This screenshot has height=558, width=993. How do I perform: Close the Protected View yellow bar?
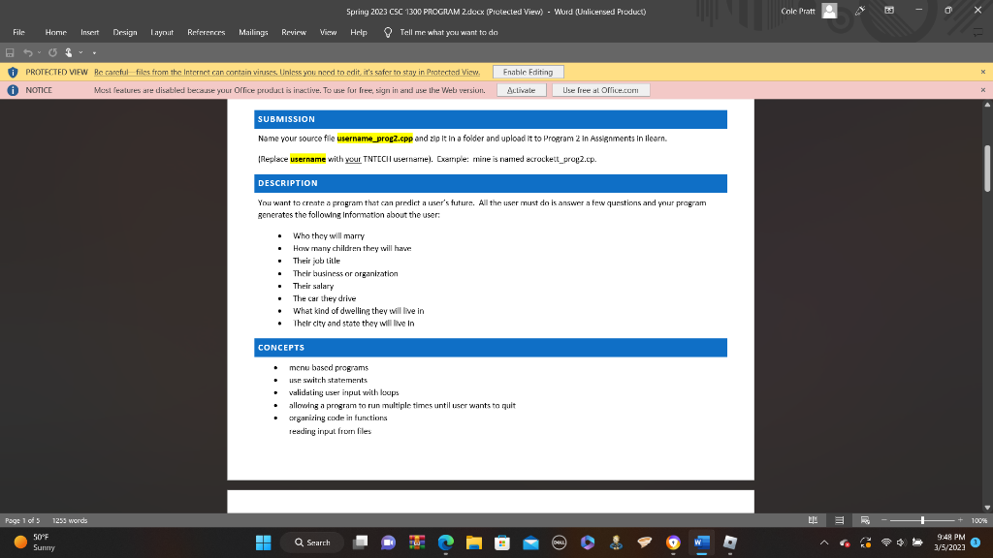coord(983,72)
